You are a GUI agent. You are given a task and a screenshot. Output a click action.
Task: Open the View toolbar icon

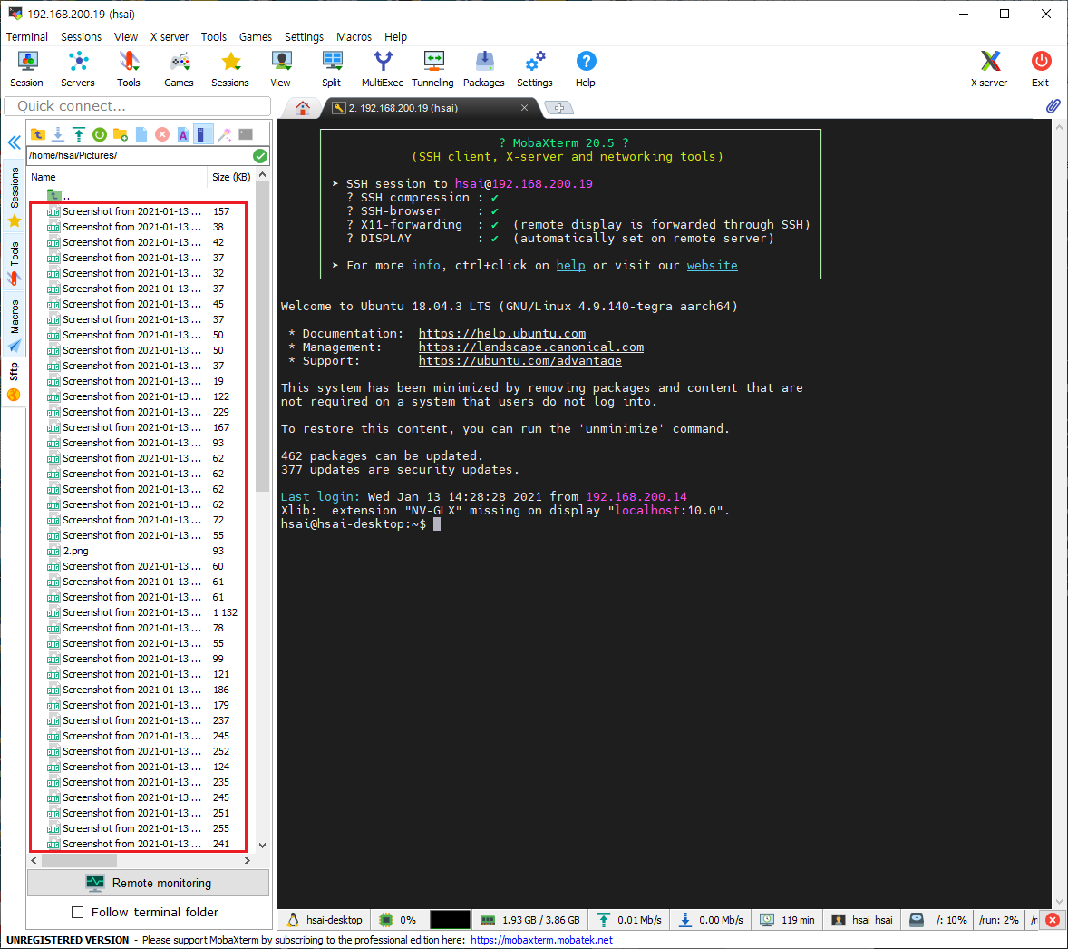coord(281,69)
